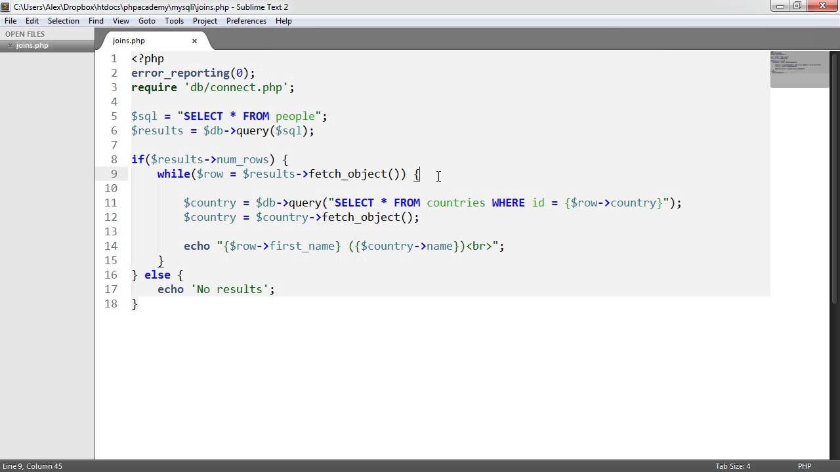
Task: Open the Tab Size: 4 selector
Action: click(733, 466)
